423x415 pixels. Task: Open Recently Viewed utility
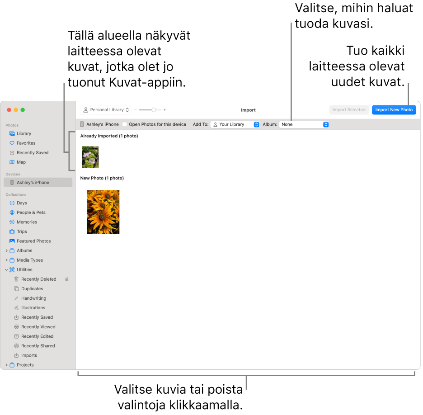(x=38, y=328)
